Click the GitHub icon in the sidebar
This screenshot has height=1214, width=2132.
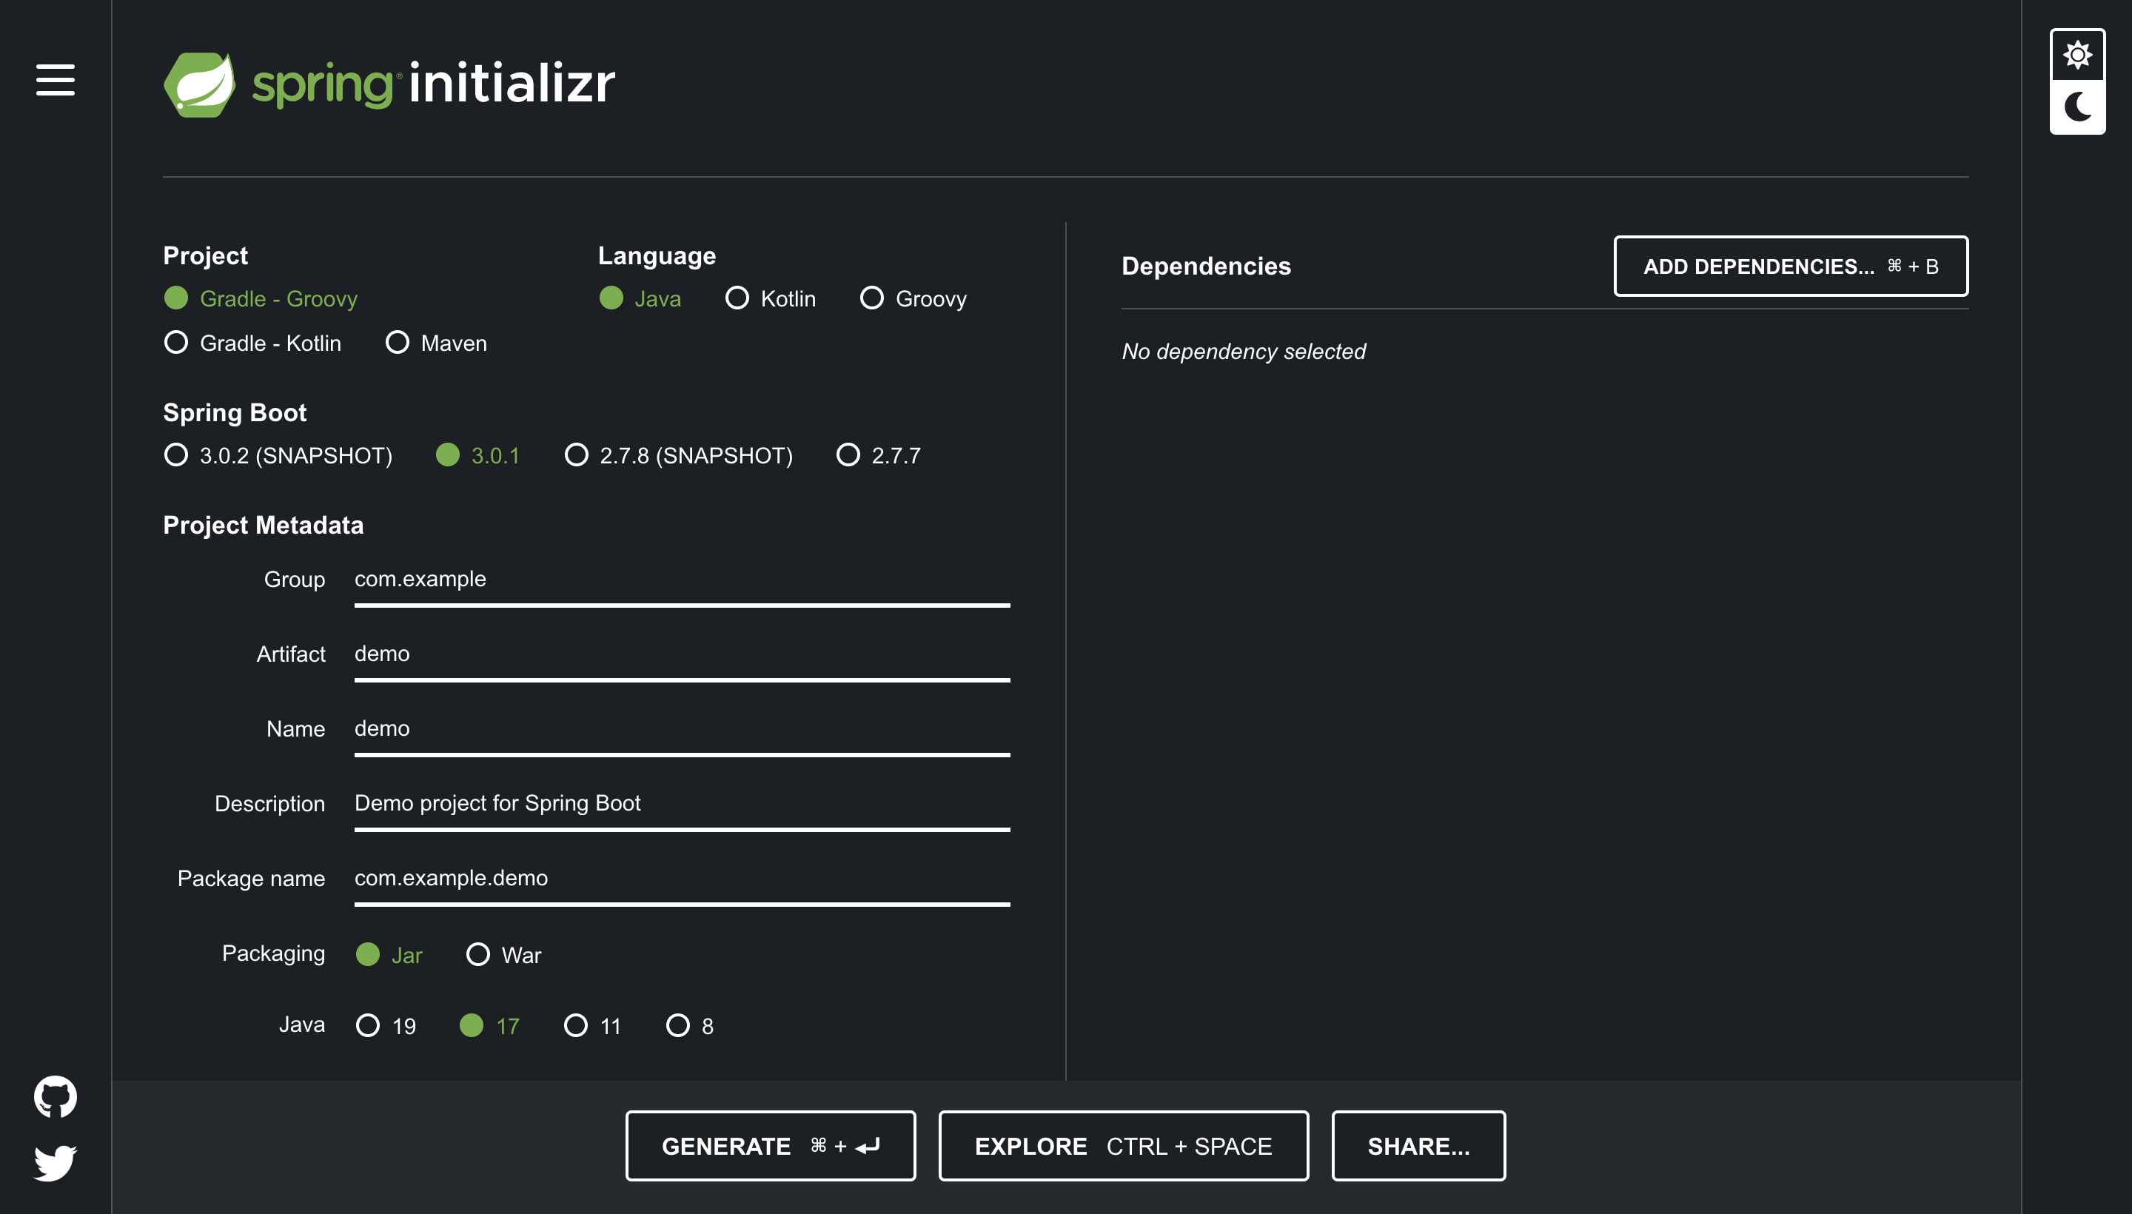pyautogui.click(x=55, y=1096)
